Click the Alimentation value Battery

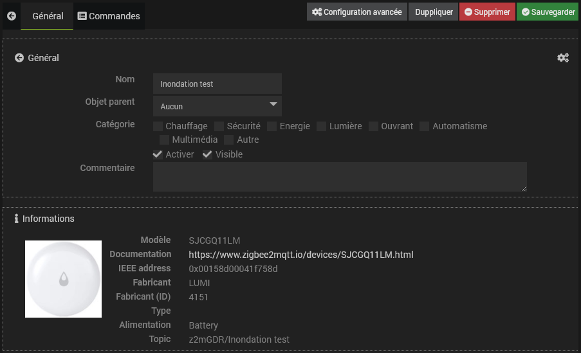[203, 325]
